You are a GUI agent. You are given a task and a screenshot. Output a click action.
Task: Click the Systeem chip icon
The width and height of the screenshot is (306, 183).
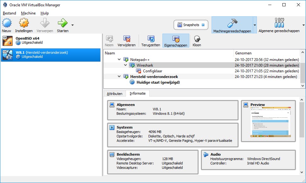coord(112,127)
